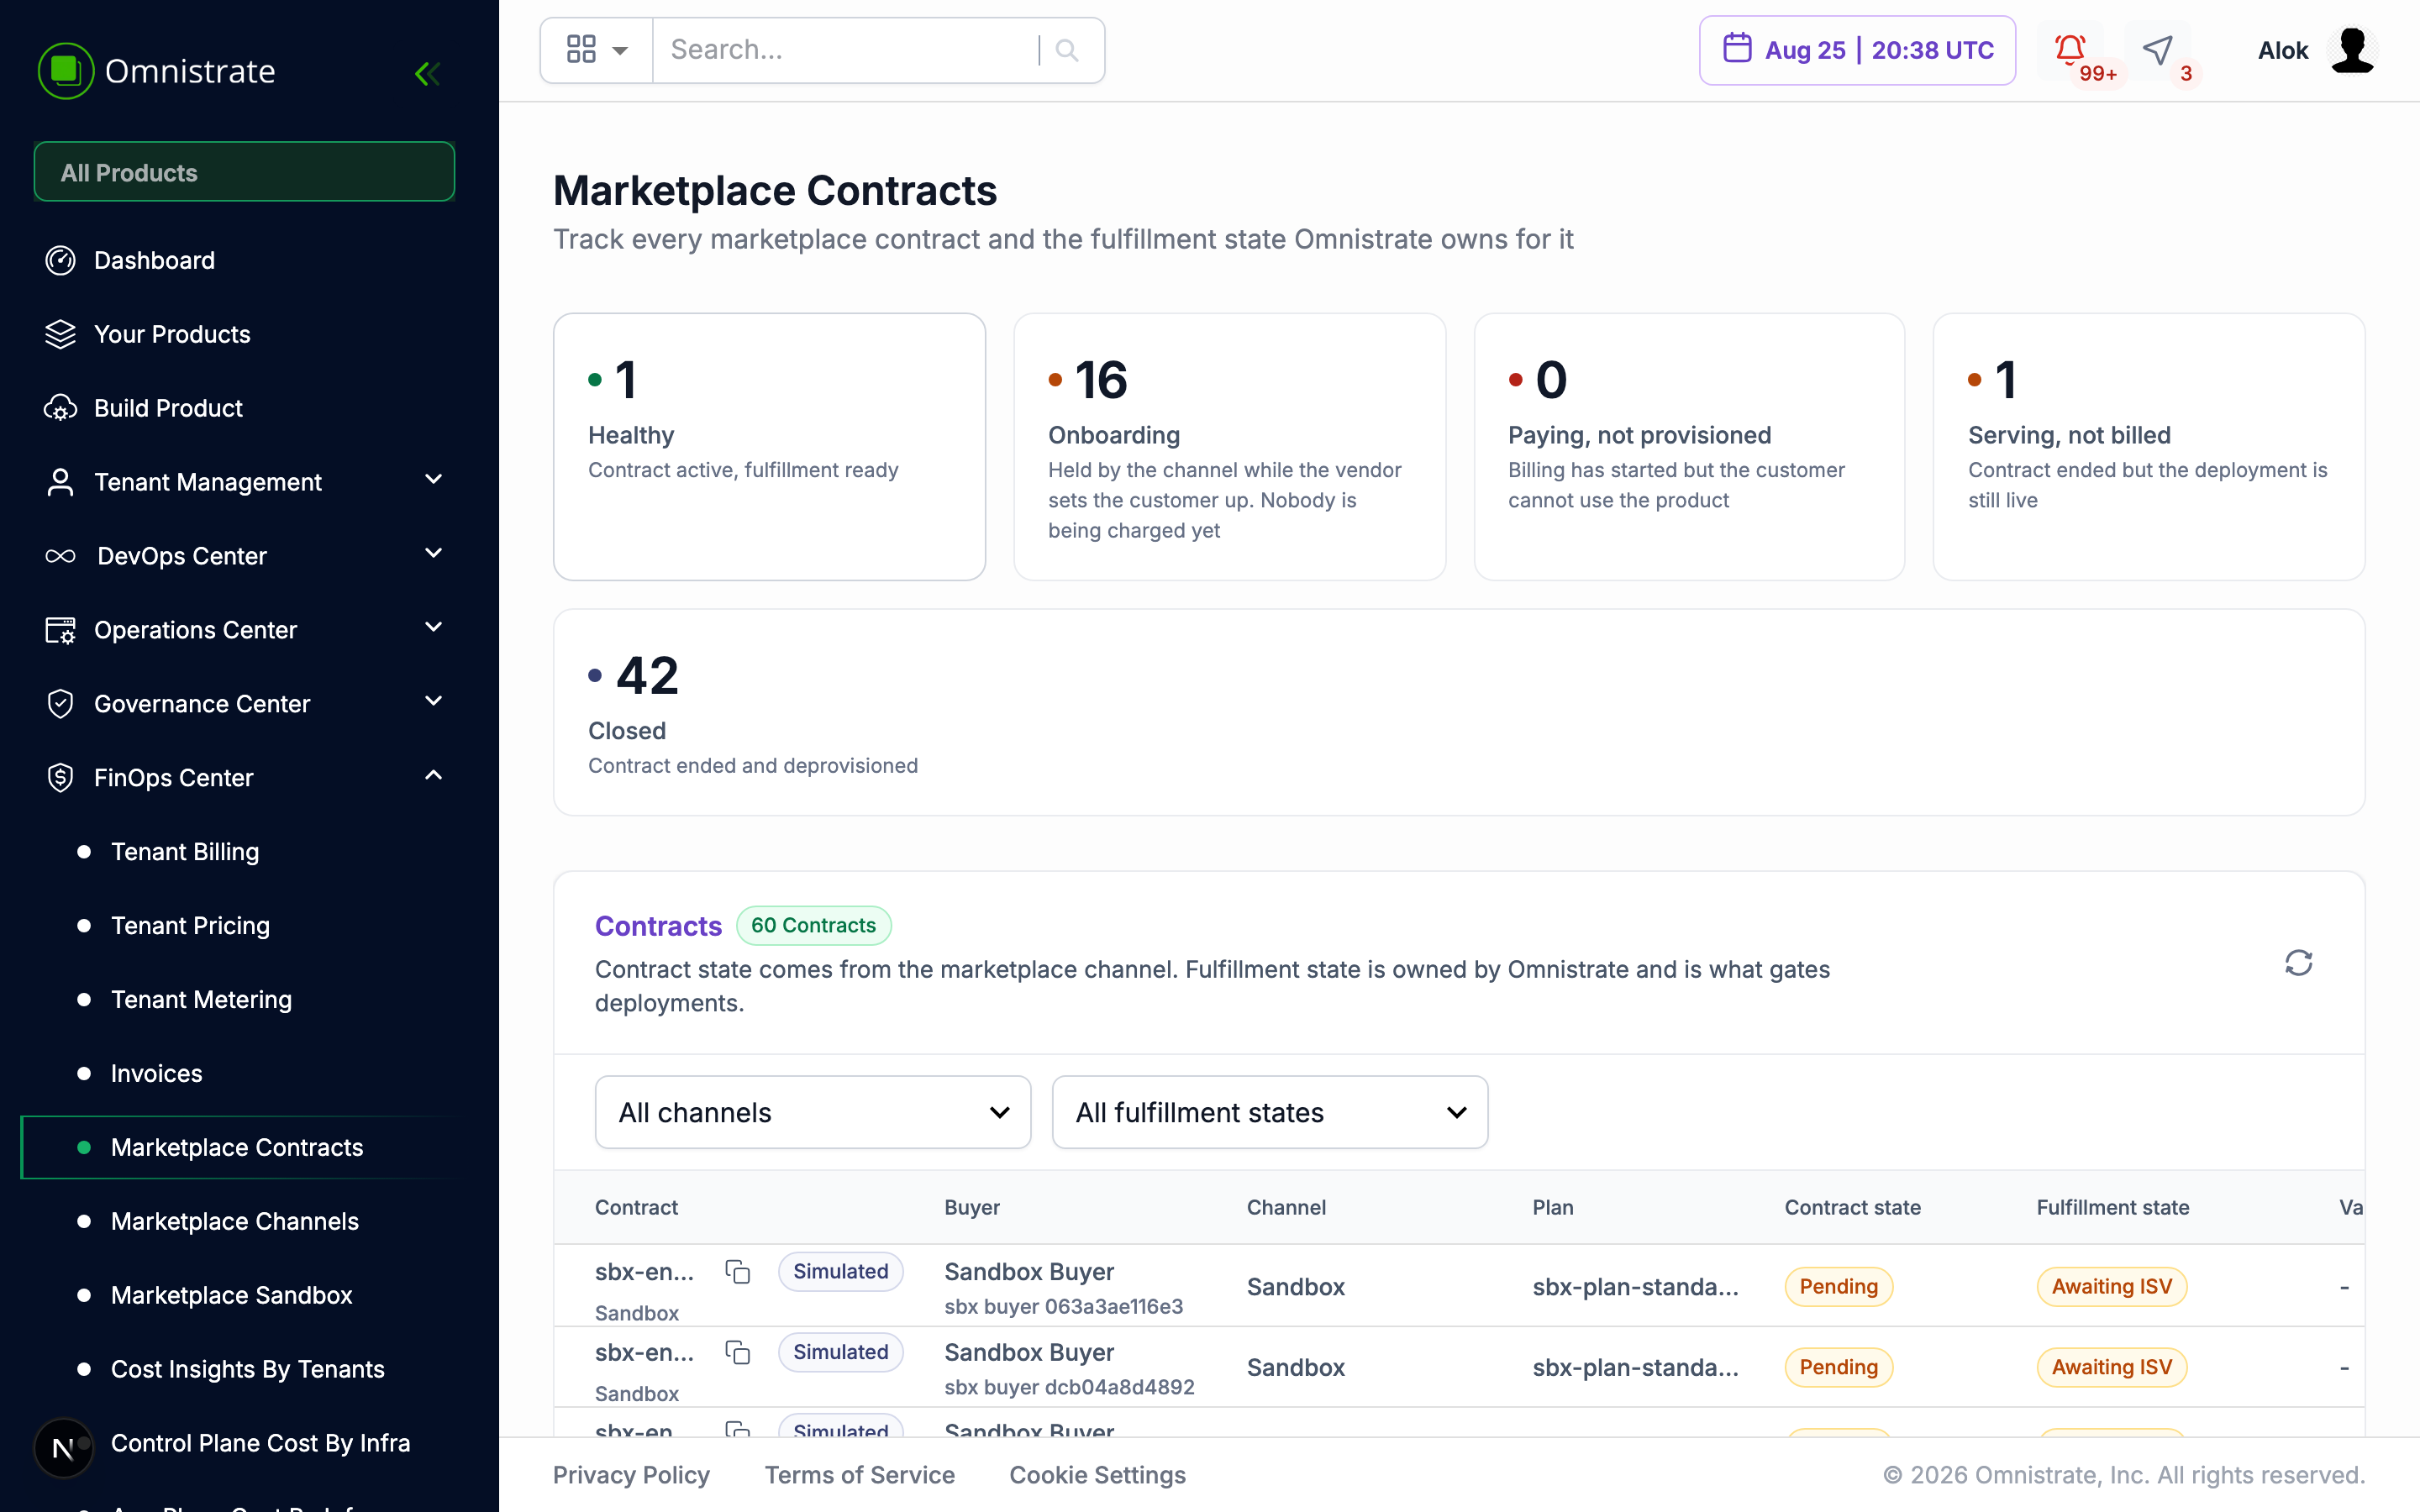Screen dimensions: 2420x1512
Task: Click the Contract column header
Action: (x=636, y=1207)
